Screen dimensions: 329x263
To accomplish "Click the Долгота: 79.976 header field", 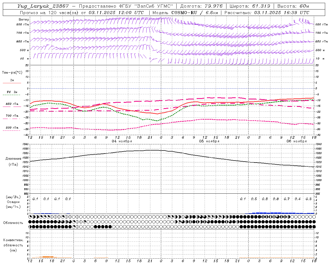I will (x=202, y=6).
